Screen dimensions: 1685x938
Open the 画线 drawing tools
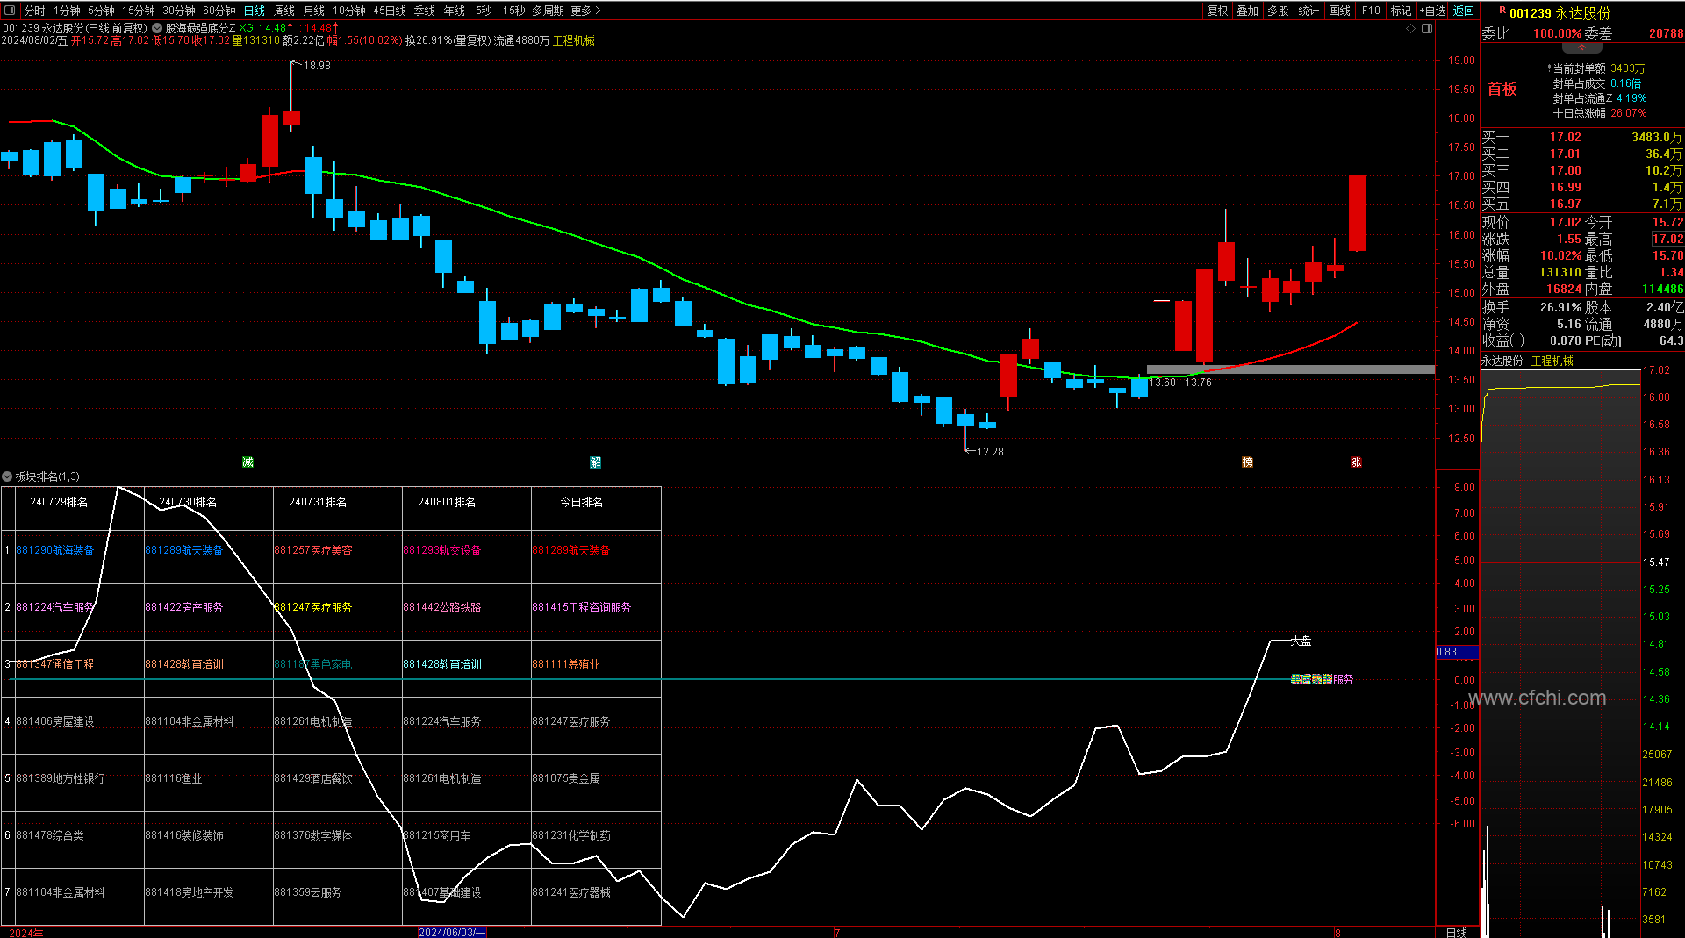[1339, 11]
